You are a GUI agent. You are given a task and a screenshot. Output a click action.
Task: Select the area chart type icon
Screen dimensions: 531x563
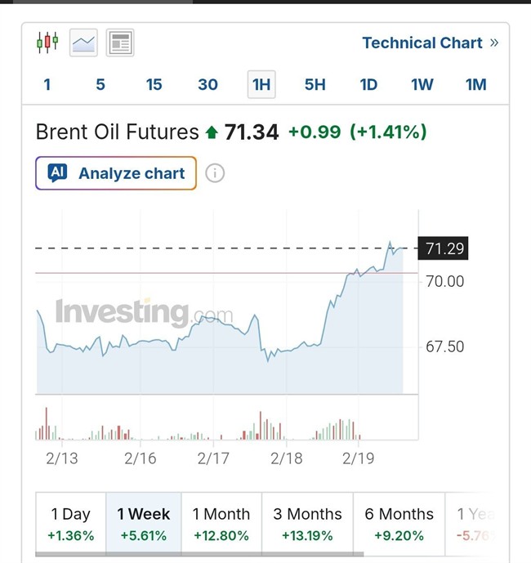83,42
